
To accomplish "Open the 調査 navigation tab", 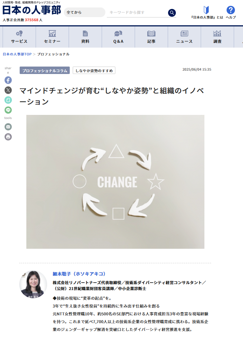I will click(x=217, y=37).
